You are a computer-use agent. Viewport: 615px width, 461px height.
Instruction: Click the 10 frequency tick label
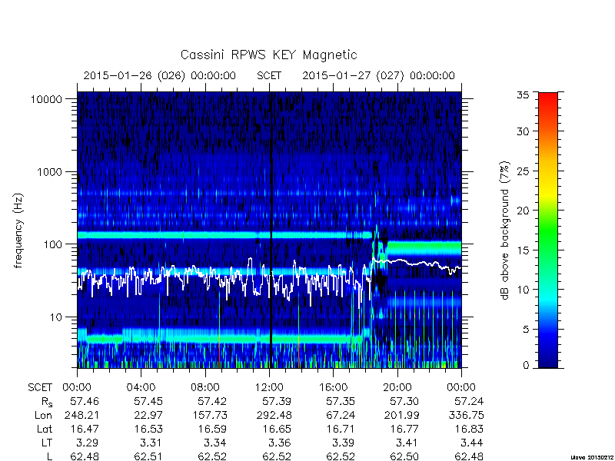pos(55,317)
